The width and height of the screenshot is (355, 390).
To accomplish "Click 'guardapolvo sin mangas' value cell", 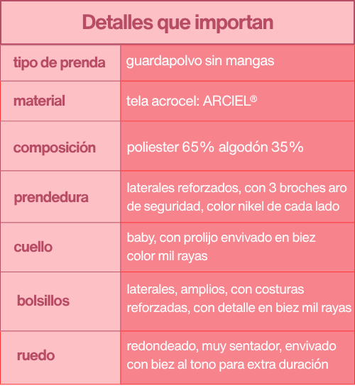I will tap(237, 63).
